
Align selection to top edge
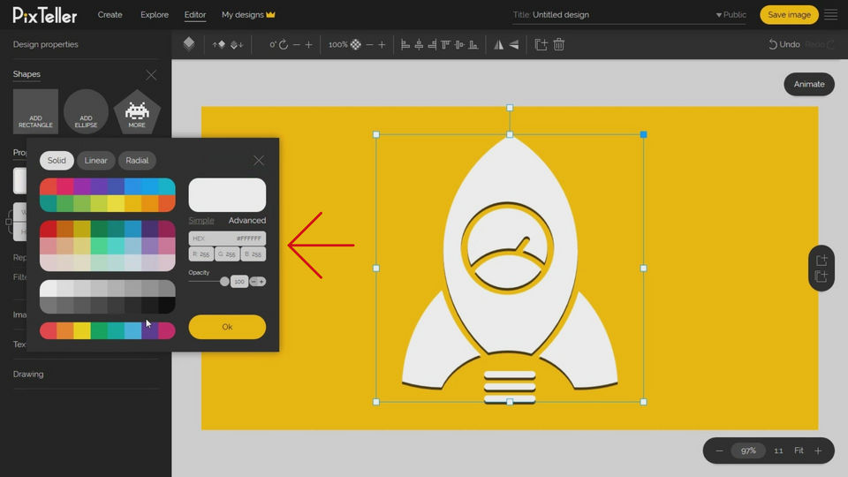pos(445,44)
